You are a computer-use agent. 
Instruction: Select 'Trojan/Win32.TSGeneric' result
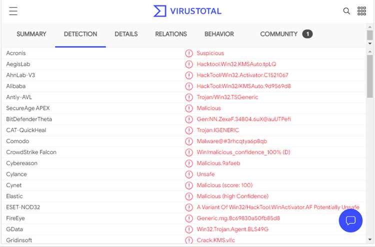227,97
